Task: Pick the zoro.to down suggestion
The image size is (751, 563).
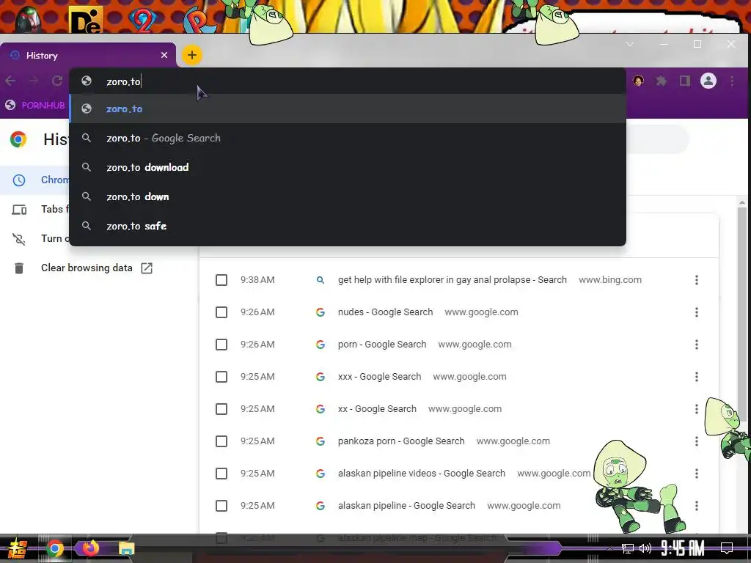Action: [348, 196]
